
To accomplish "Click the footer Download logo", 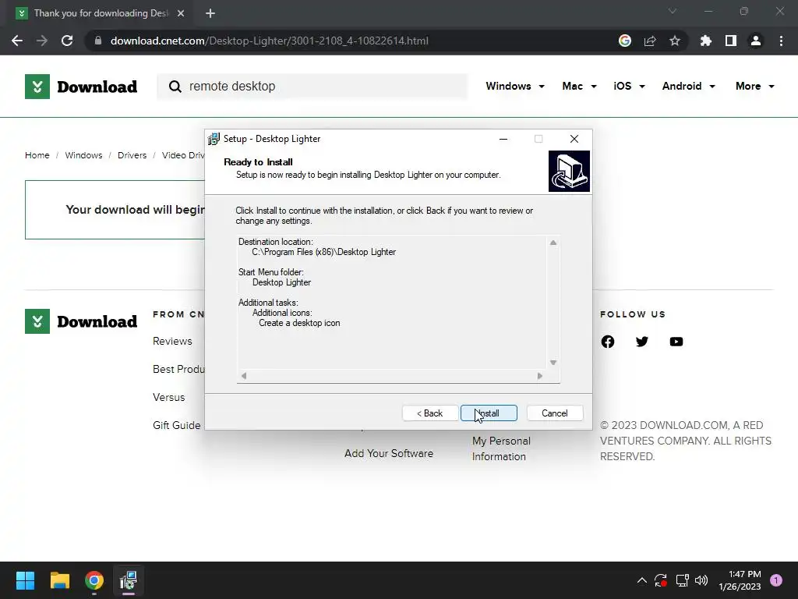I will (81, 321).
